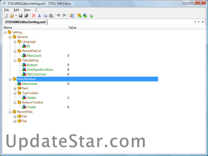The height and width of the screenshot is (156, 208).
Task: Open the Edit menu
Action: coord(16,10)
